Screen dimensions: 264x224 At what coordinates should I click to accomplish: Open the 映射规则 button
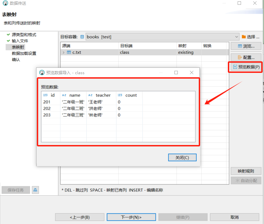pyautogui.click(x=246, y=171)
